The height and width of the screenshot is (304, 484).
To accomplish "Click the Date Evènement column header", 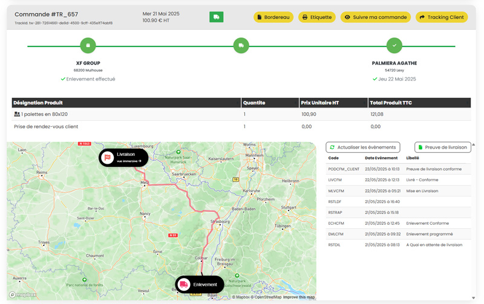I will coord(381,158).
